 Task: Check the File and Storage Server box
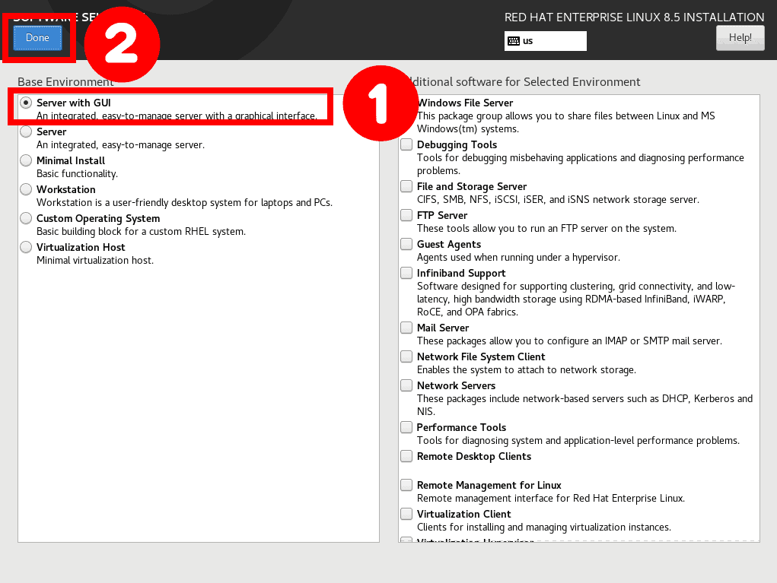click(x=406, y=186)
